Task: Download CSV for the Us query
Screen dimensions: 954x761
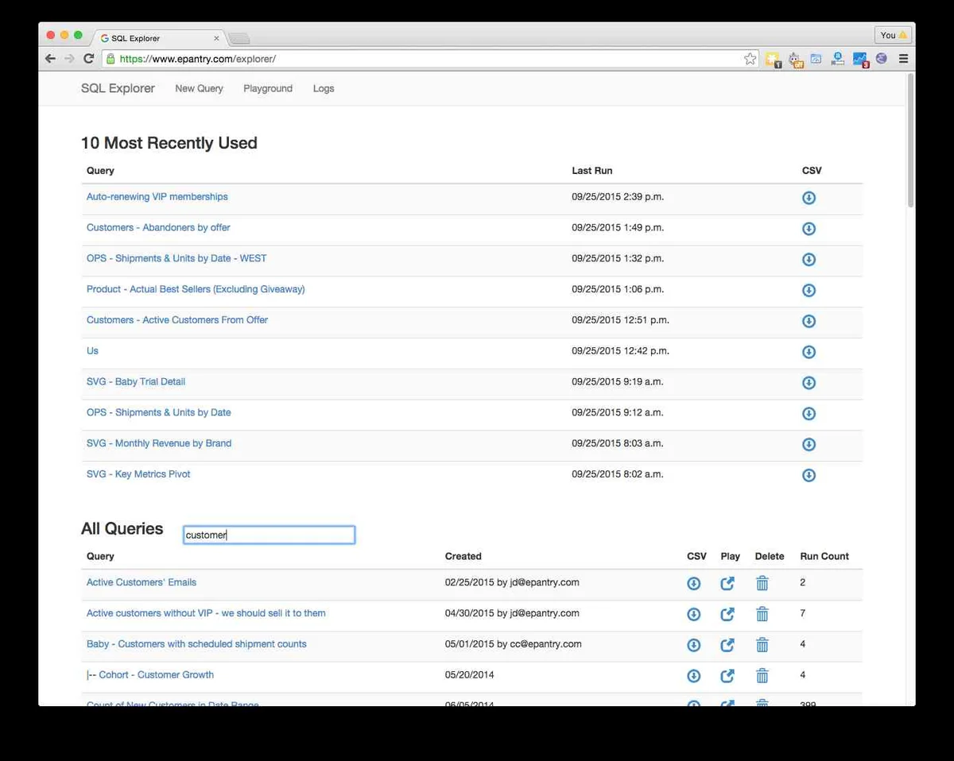Action: point(809,352)
